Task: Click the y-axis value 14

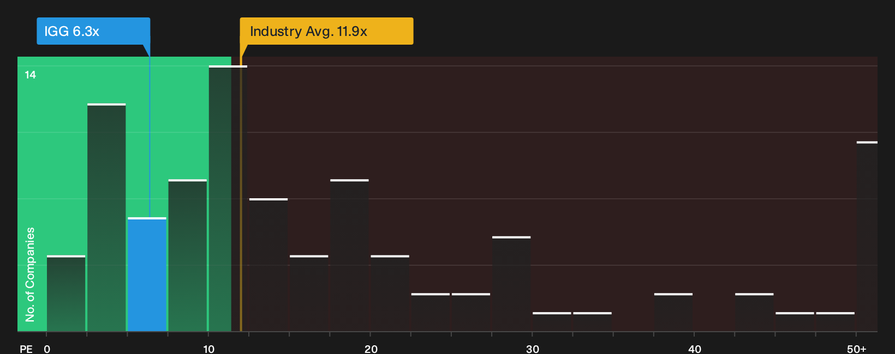Action: point(31,75)
